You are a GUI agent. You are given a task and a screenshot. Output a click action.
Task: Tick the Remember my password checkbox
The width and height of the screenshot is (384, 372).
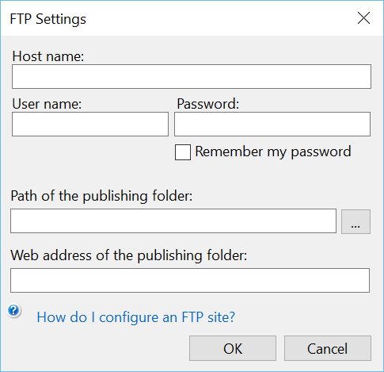183,152
